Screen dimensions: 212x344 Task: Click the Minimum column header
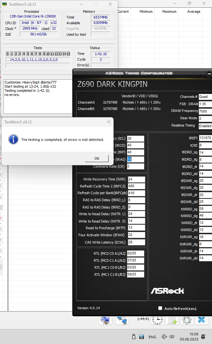point(146,11)
